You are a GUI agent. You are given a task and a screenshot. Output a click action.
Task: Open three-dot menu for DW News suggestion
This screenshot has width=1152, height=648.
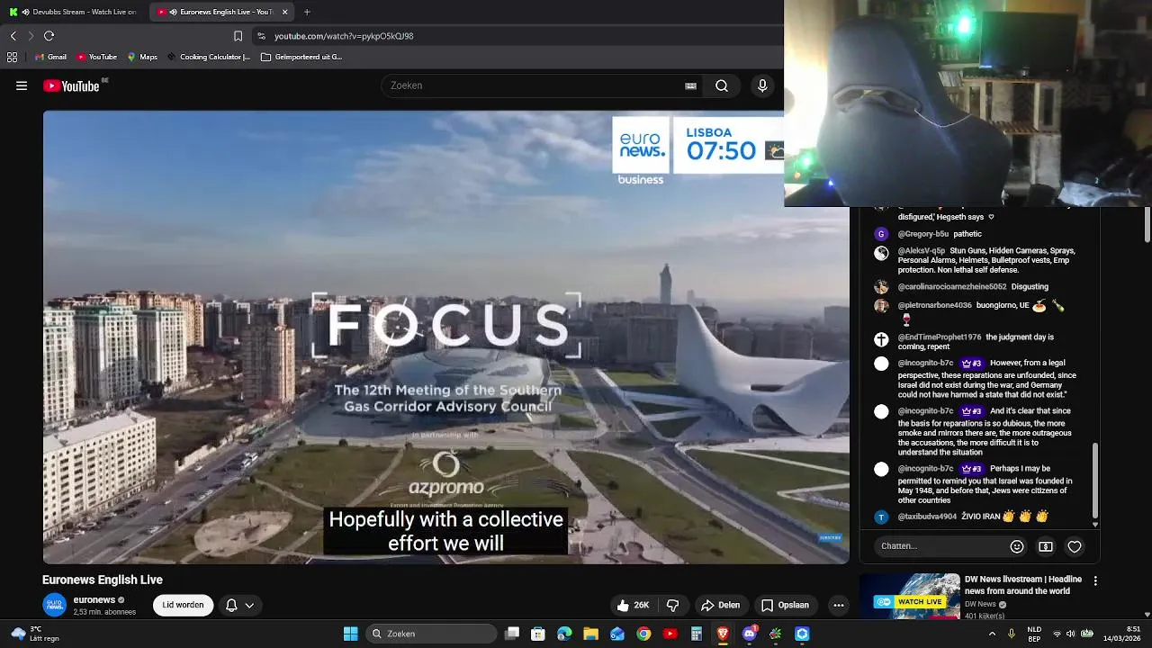pos(1095,581)
